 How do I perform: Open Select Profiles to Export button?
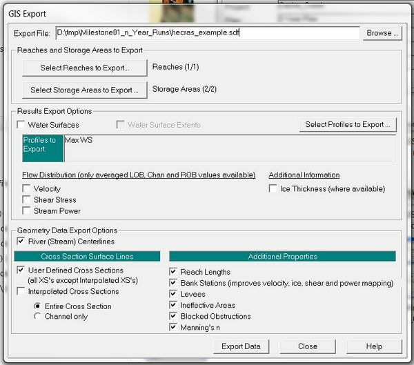coord(348,124)
